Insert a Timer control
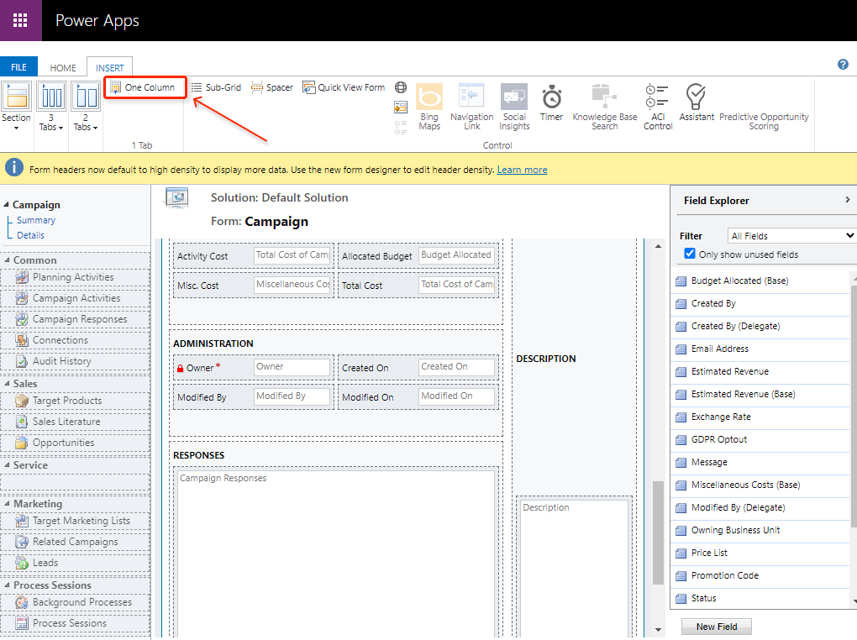The image size is (857, 640). click(x=551, y=102)
